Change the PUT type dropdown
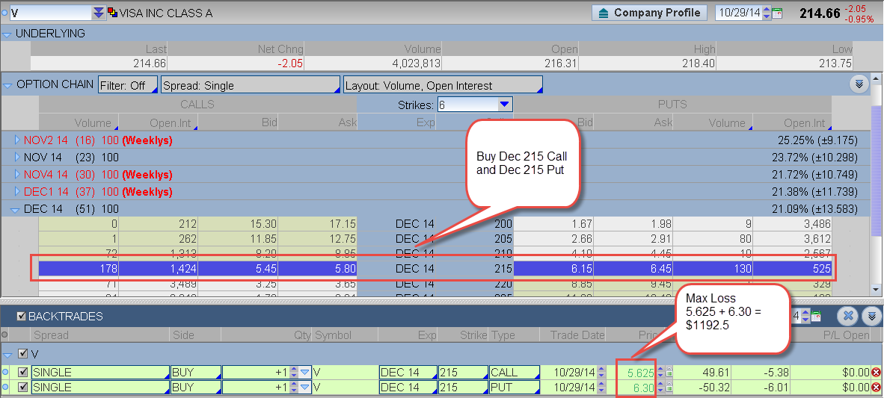Image resolution: width=884 pixels, height=398 pixels. point(514,388)
